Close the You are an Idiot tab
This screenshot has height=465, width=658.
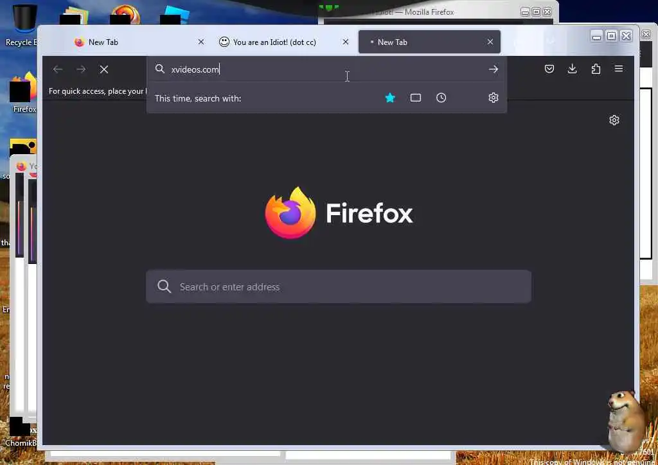(345, 42)
